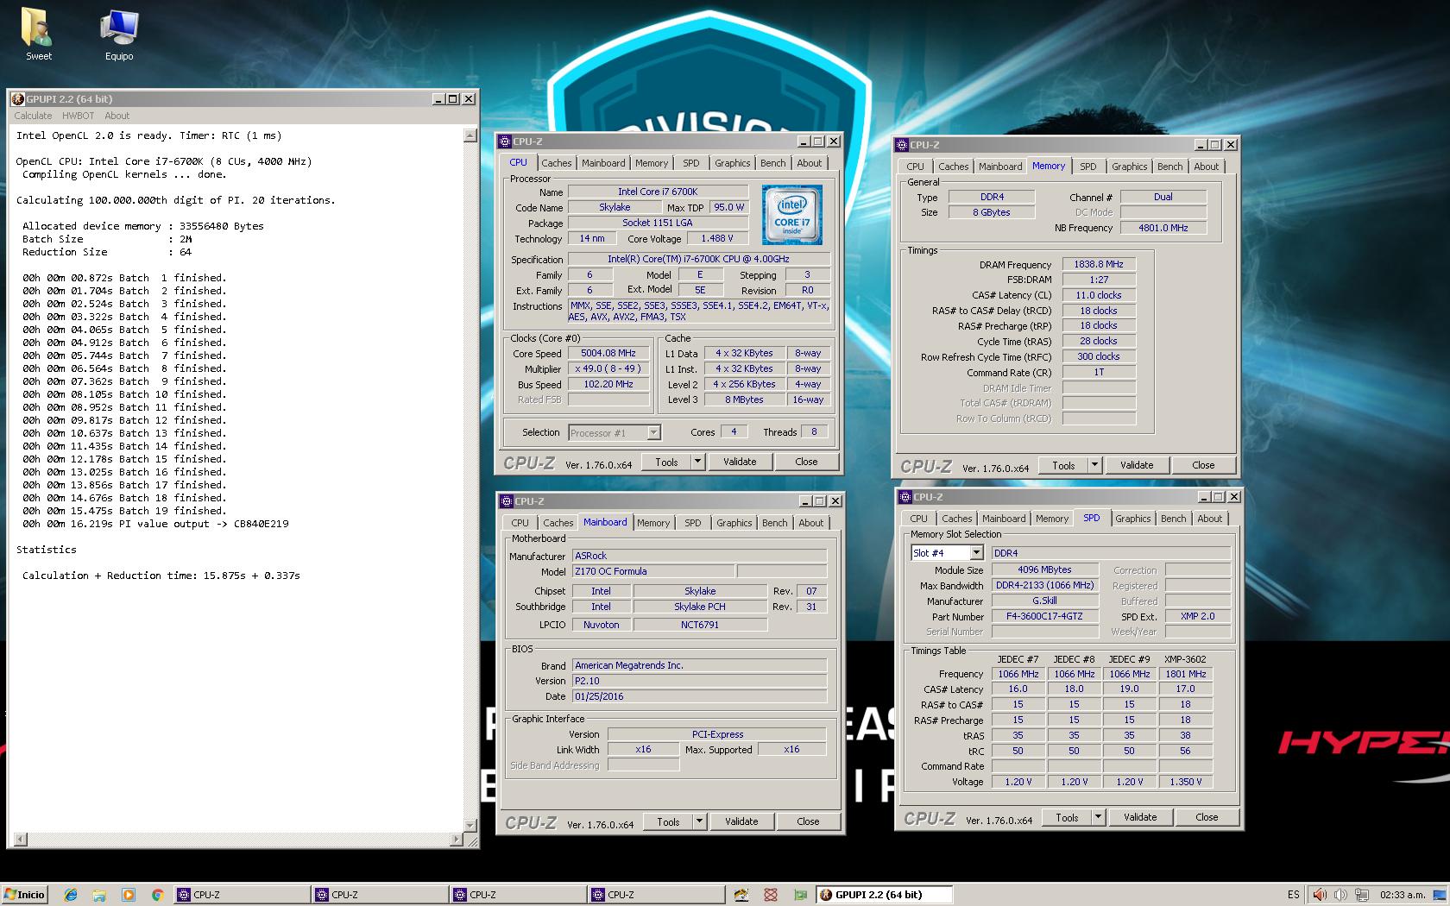Launch Windows Media Player from the taskbar
The width and height of the screenshot is (1450, 906).
click(x=129, y=895)
